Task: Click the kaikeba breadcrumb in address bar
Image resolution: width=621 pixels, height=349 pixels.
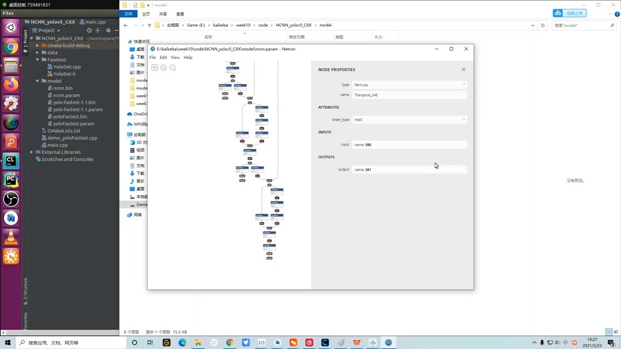Action: [x=220, y=25]
